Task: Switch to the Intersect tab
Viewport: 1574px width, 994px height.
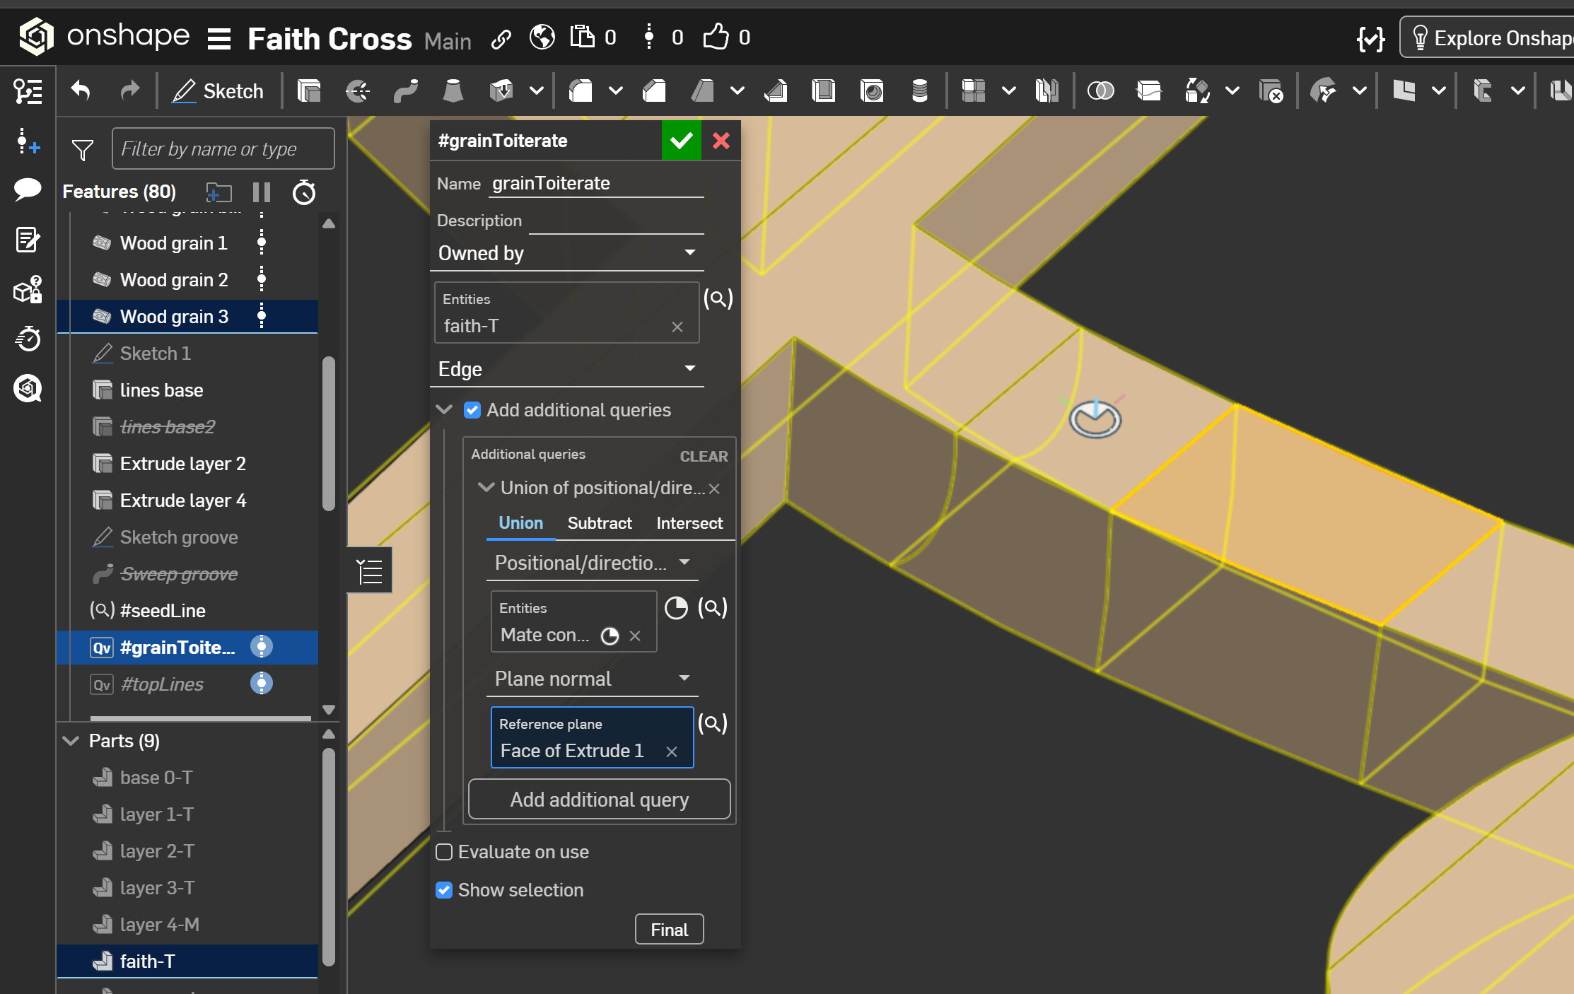Action: click(689, 523)
